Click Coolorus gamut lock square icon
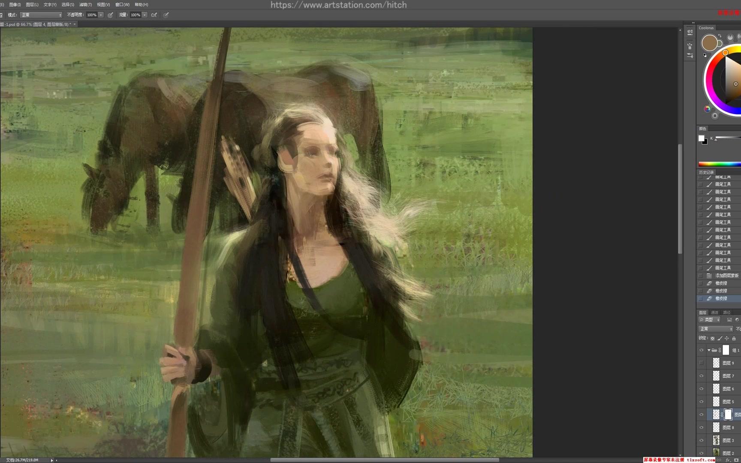This screenshot has height=463, width=741. (x=715, y=116)
